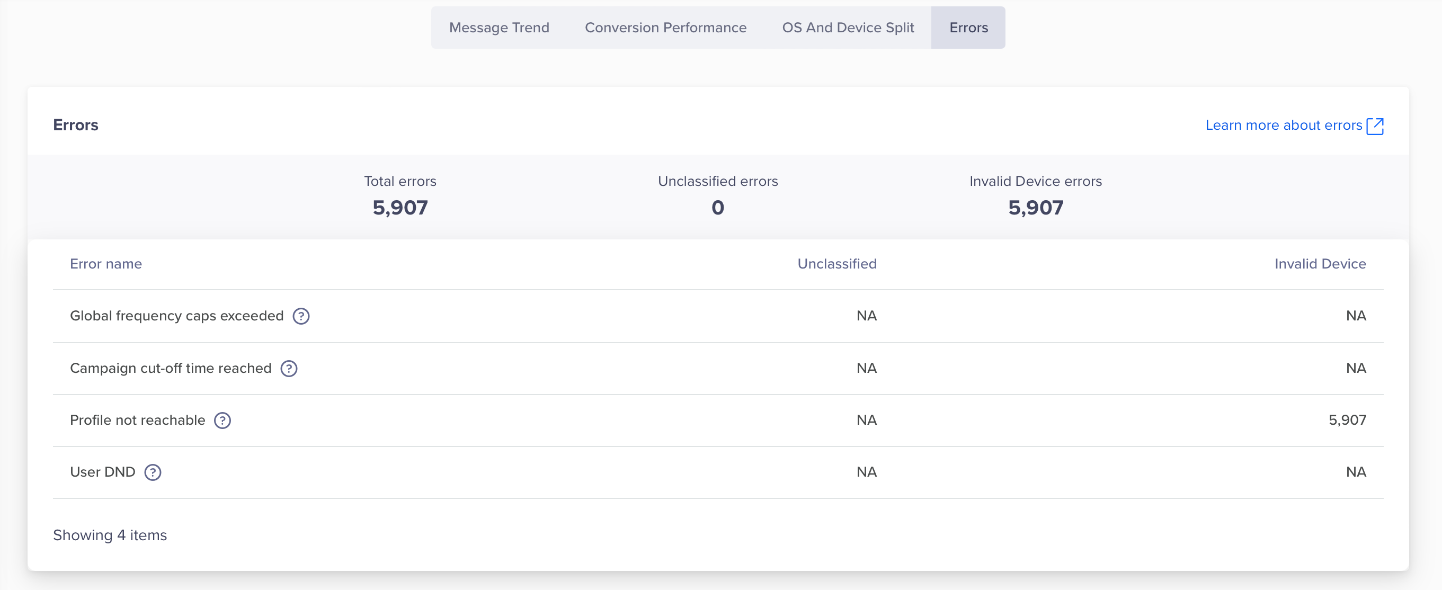Screen dimensions: 1442x590
Task: Click the Campaign cut-off time reached label
Action: tap(171, 368)
